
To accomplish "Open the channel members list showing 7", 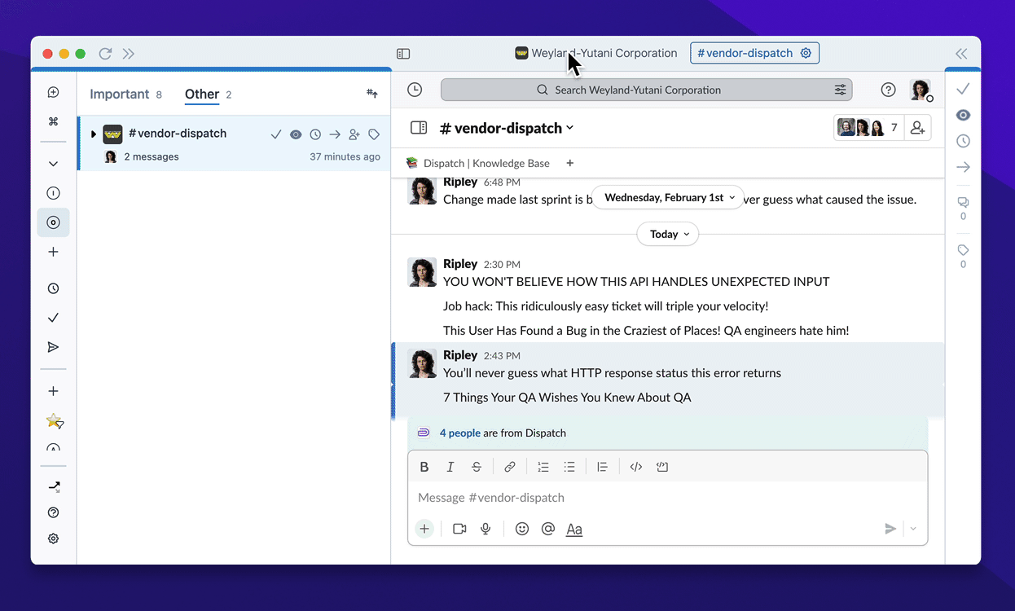I will point(868,128).
